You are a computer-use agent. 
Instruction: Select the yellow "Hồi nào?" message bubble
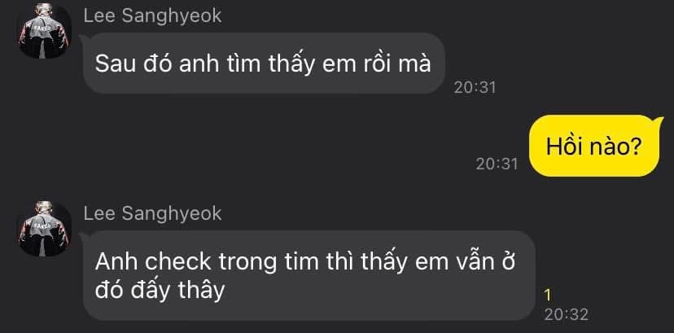coord(594,146)
